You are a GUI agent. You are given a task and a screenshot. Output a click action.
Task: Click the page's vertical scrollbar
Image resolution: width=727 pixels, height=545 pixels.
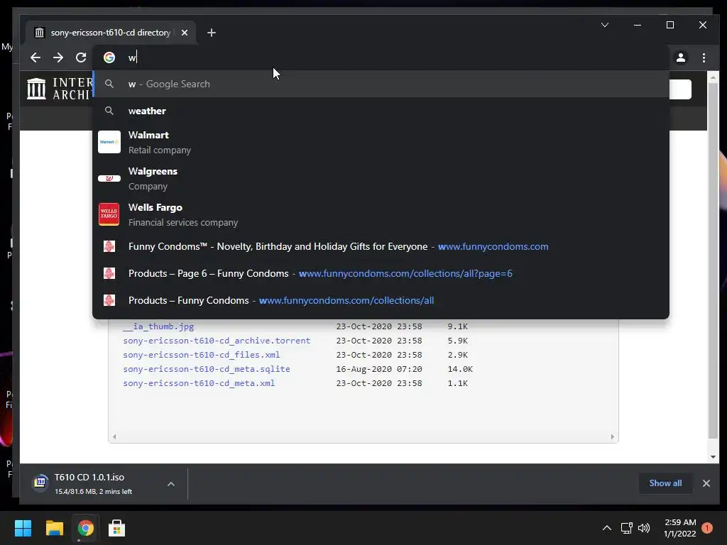tap(713, 260)
